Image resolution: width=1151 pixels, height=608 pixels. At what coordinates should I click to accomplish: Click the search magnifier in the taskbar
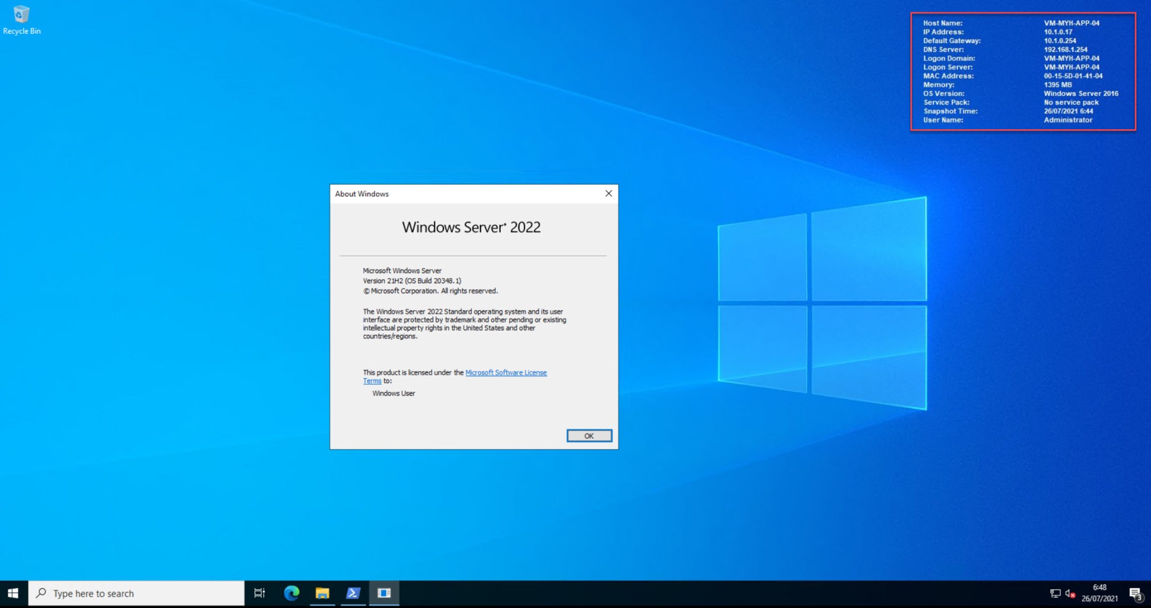(40, 593)
